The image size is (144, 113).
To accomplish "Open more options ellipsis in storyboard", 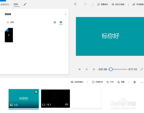I will [x=142, y=82].
